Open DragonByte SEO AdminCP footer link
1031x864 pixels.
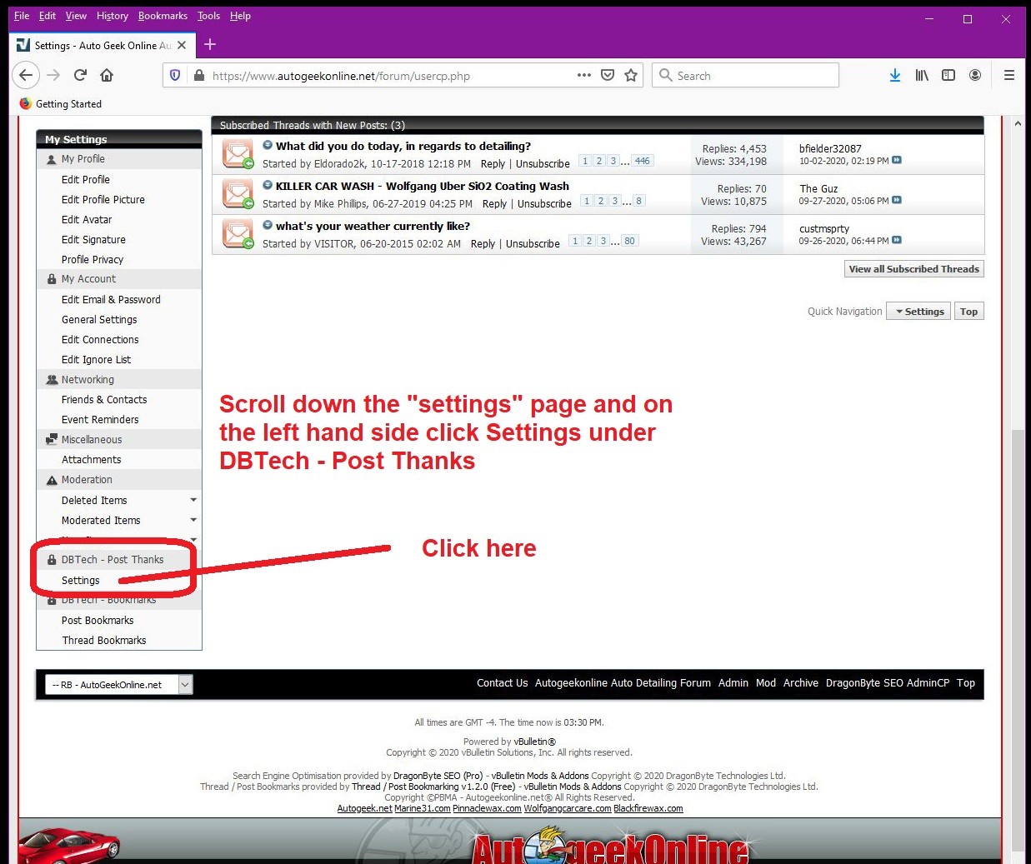[x=888, y=683]
